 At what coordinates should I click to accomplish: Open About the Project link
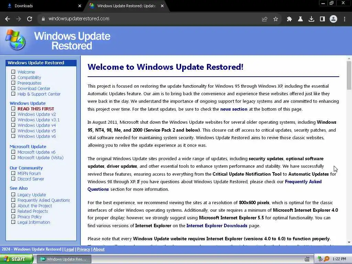(35, 206)
